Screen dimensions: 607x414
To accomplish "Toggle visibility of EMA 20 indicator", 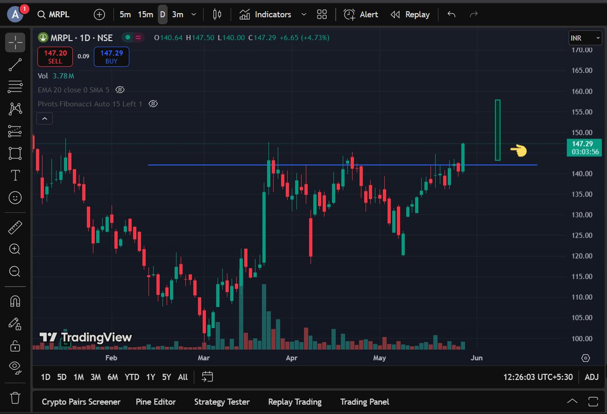I will click(x=120, y=90).
